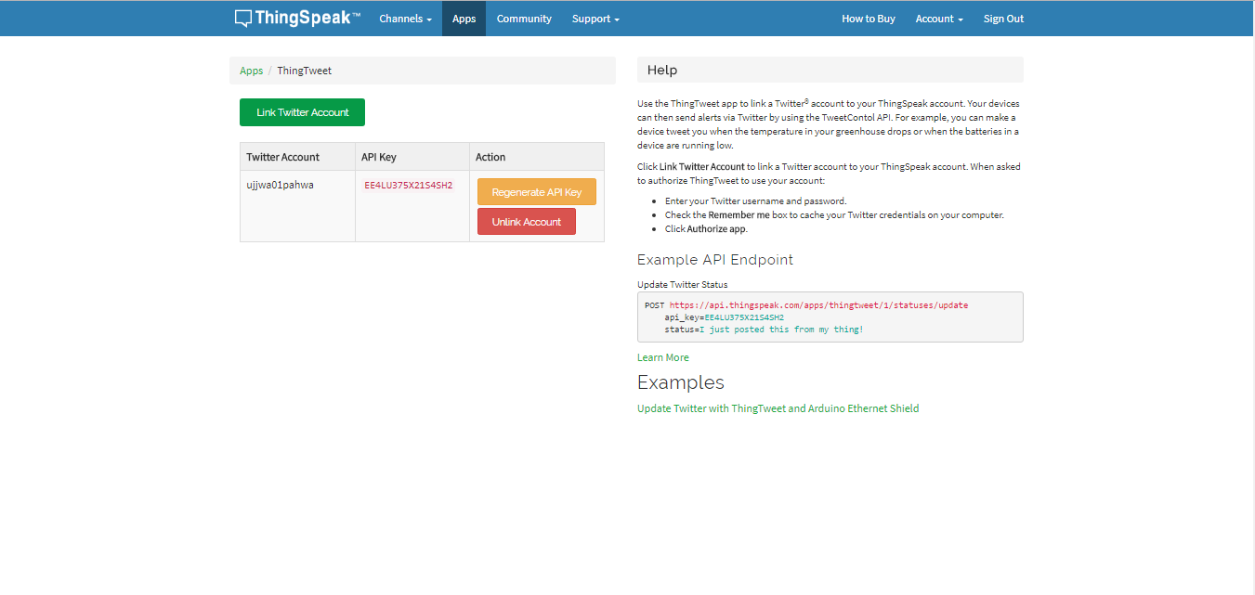
Task: Click the Update Twitter Status label
Action: pyautogui.click(x=683, y=285)
